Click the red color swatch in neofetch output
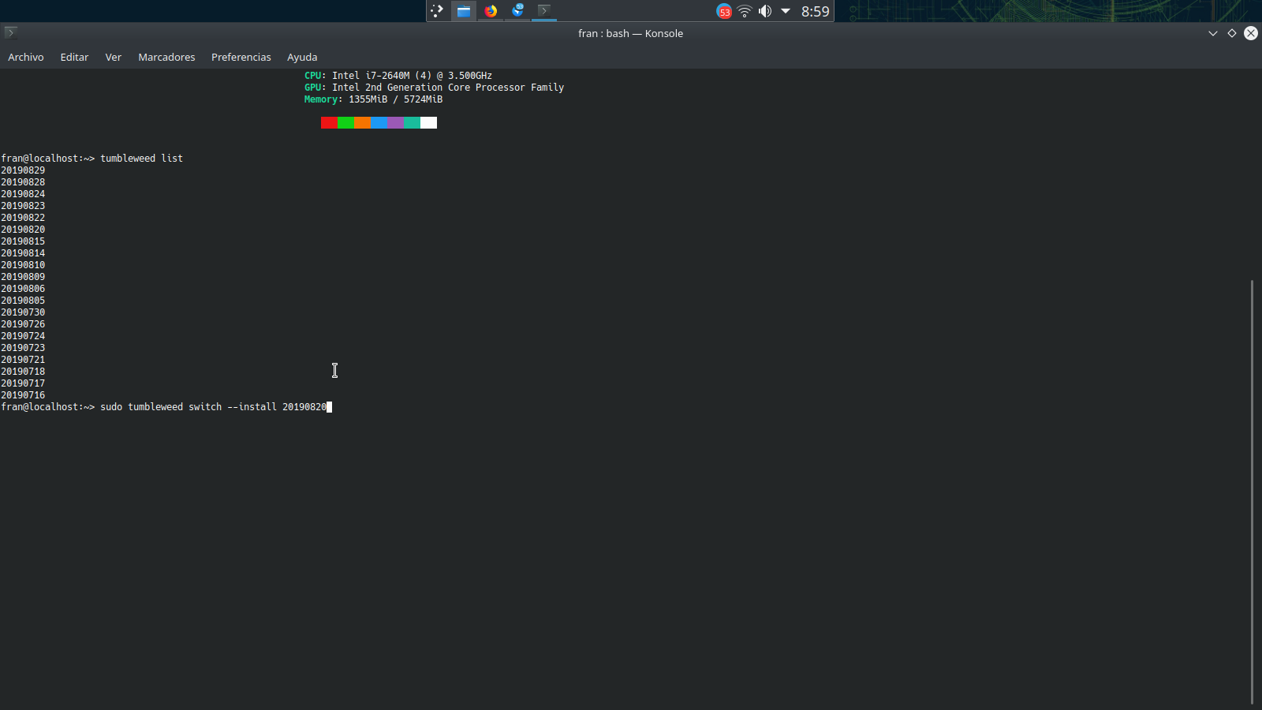The image size is (1262, 710). (x=329, y=123)
